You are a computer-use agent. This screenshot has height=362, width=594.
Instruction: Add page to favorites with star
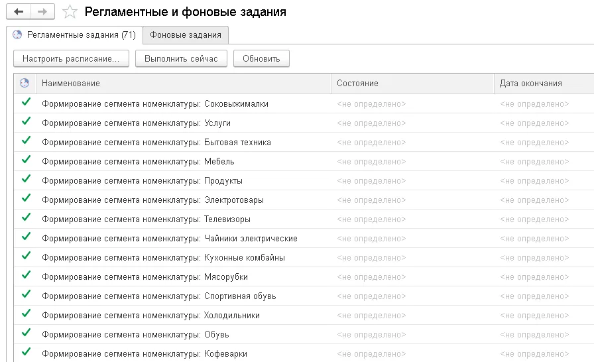pyautogui.click(x=70, y=12)
